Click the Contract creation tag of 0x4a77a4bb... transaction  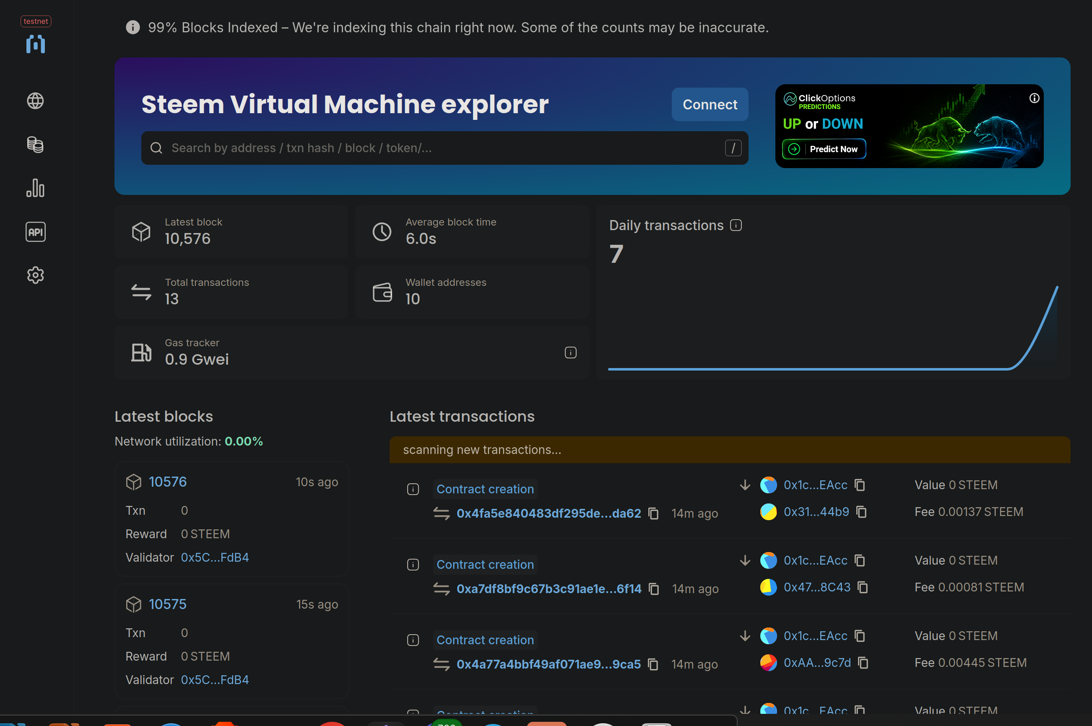coord(485,640)
